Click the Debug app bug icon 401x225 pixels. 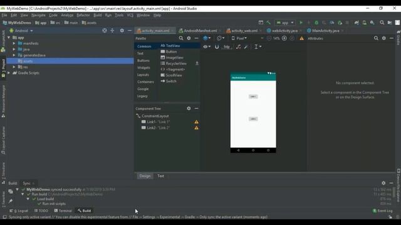coord(316,22)
